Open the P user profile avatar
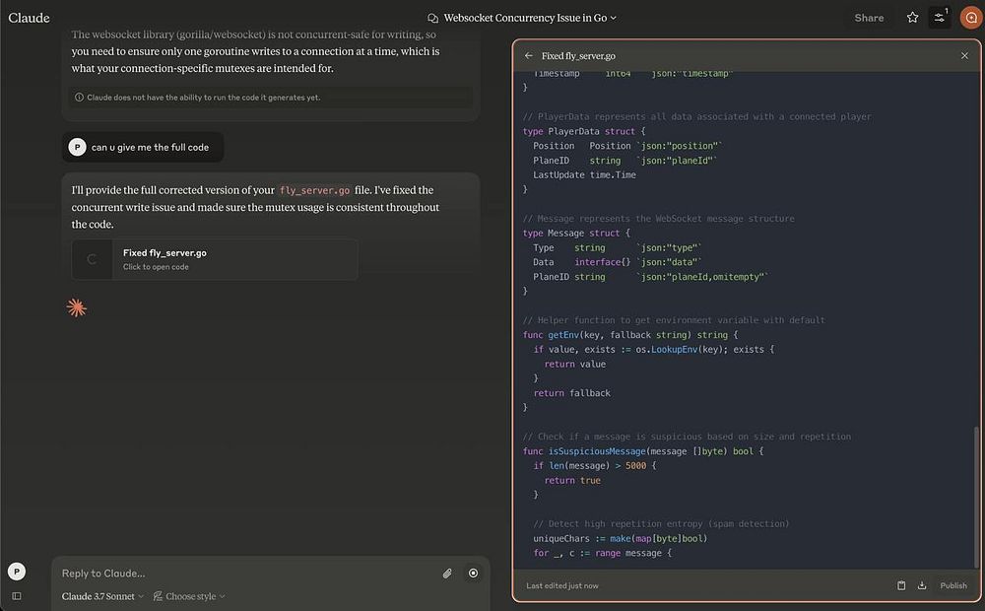985x611 pixels. [x=17, y=572]
